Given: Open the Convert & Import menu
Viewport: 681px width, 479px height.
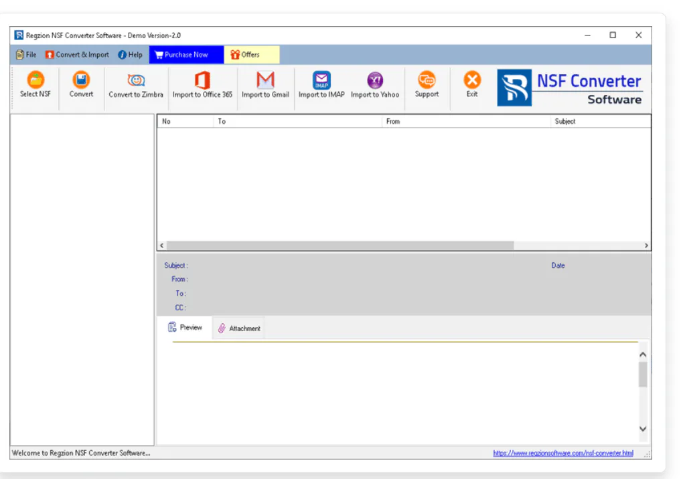Looking at the screenshot, I should (x=77, y=55).
